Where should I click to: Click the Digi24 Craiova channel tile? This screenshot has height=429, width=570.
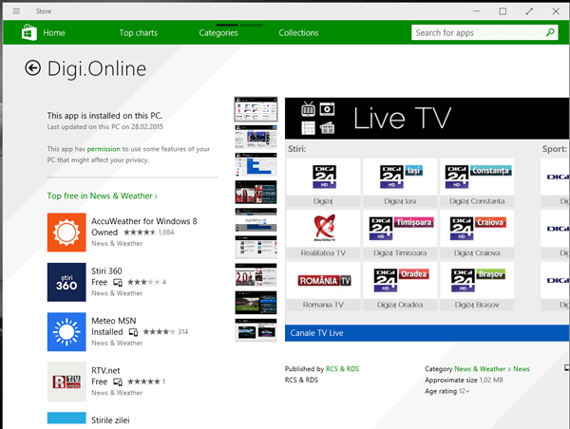click(477, 234)
